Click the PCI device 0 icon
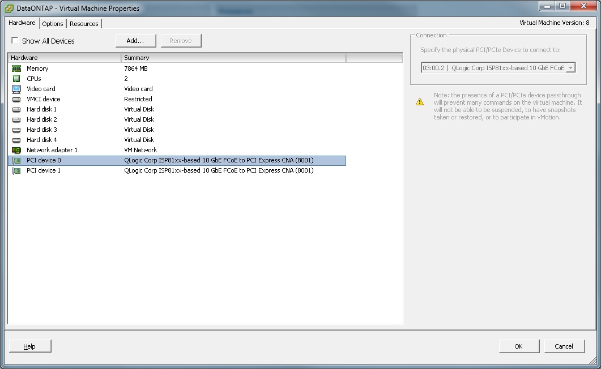 (16, 160)
